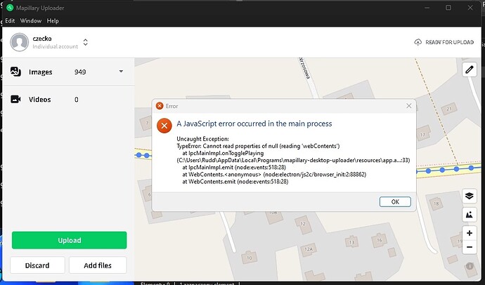The width and height of the screenshot is (485, 285).
Task: Click building 10 on the map
Action: (250, 257)
